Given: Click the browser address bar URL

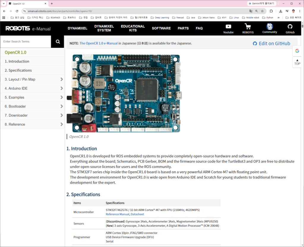Looking at the screenshot, I should [x=60, y=11].
